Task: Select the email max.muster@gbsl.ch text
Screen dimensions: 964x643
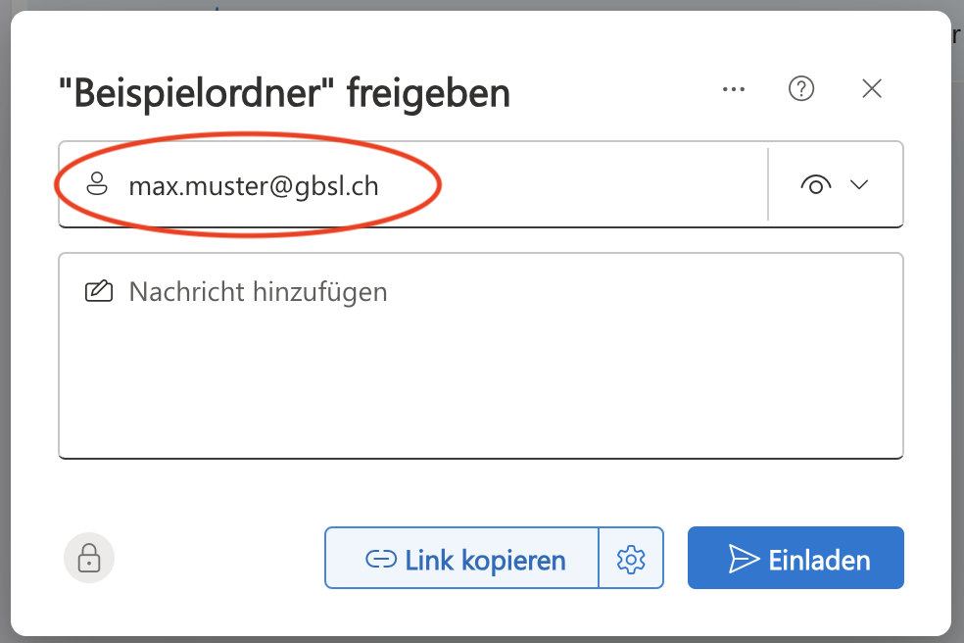Action: click(253, 185)
